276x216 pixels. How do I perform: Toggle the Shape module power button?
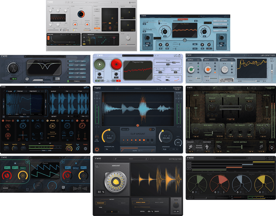pyautogui.click(x=3, y=121)
